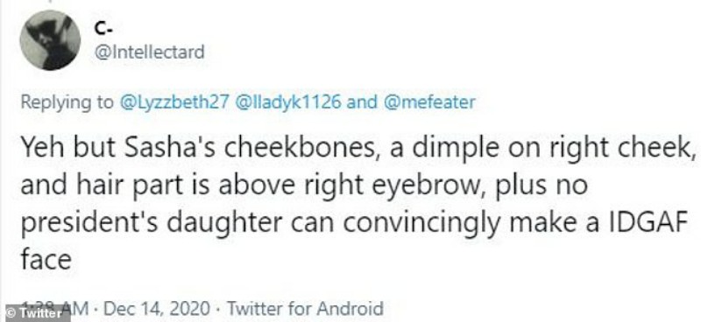
Task: Click the display name C-
Action: pyautogui.click(x=103, y=28)
